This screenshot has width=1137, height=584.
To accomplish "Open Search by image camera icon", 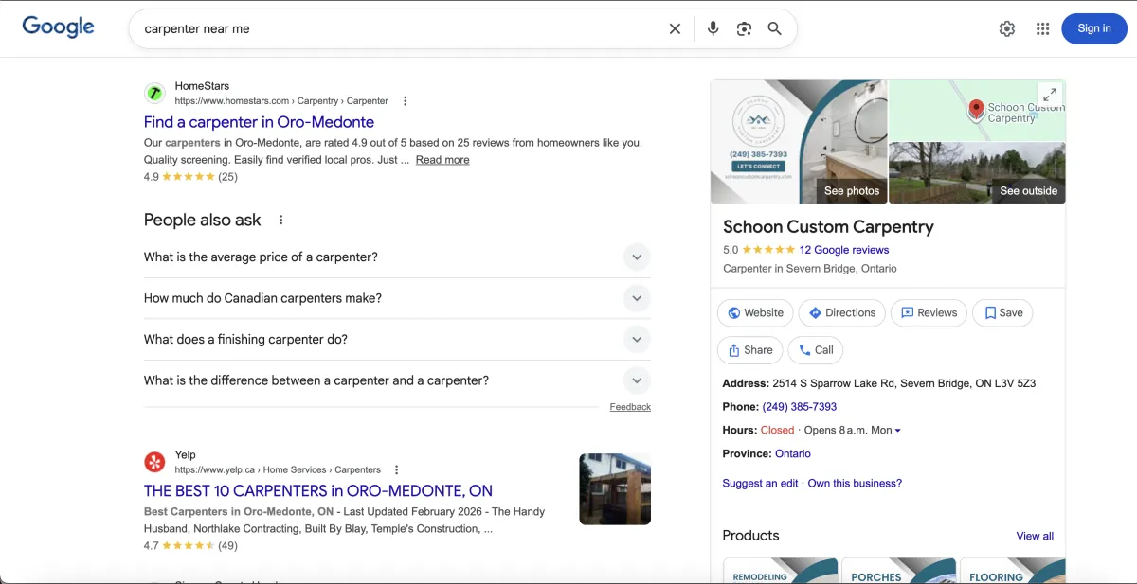I will coord(744,29).
